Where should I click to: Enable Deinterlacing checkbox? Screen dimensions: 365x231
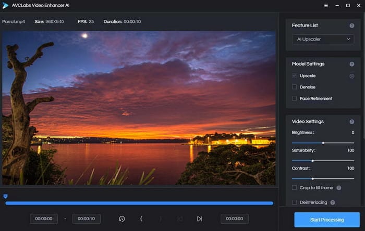(294, 202)
